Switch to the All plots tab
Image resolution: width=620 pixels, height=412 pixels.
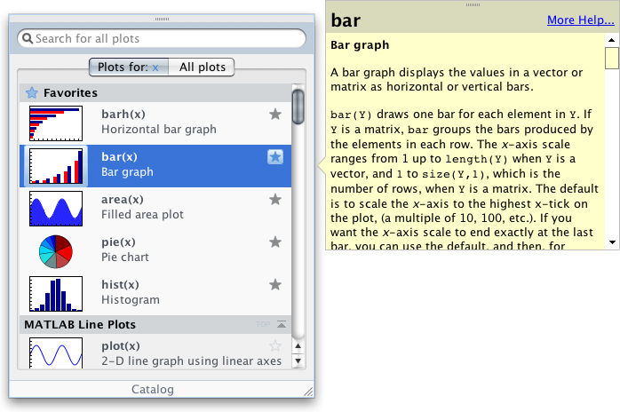coord(203,67)
